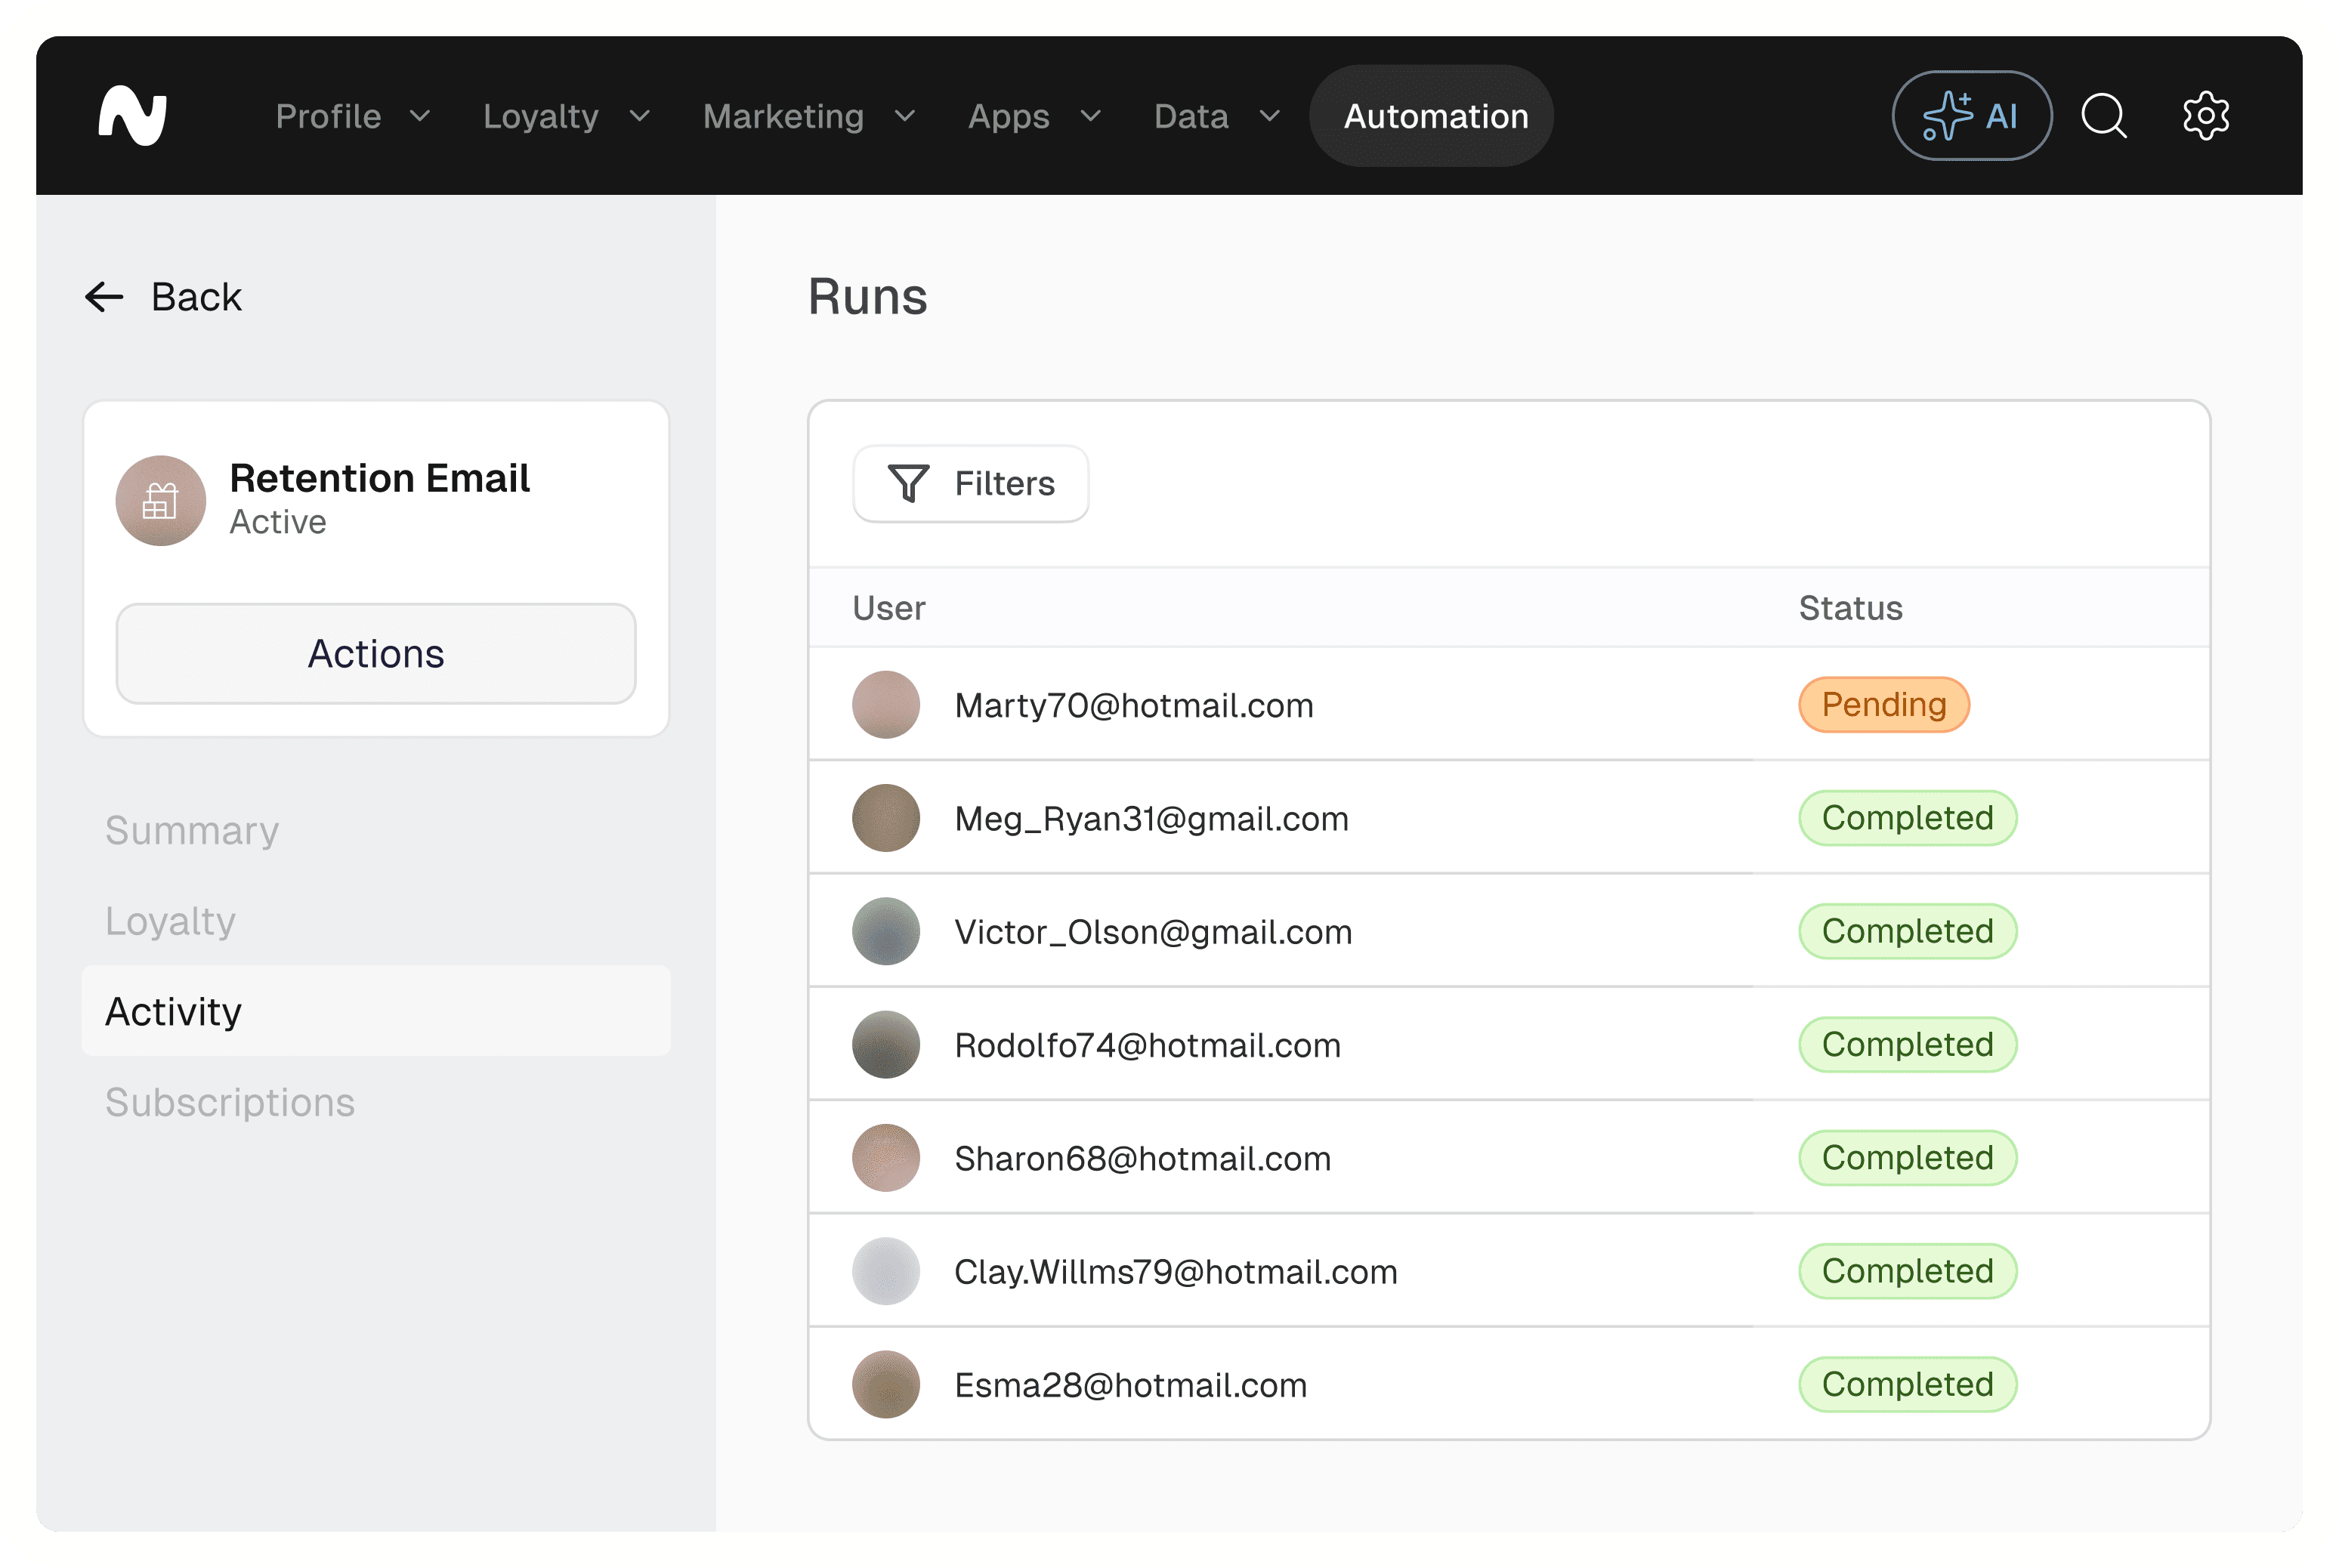Click the Back arrow icon

point(104,297)
